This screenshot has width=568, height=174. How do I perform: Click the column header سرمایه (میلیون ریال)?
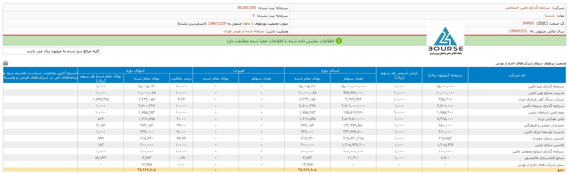[x=445, y=75]
